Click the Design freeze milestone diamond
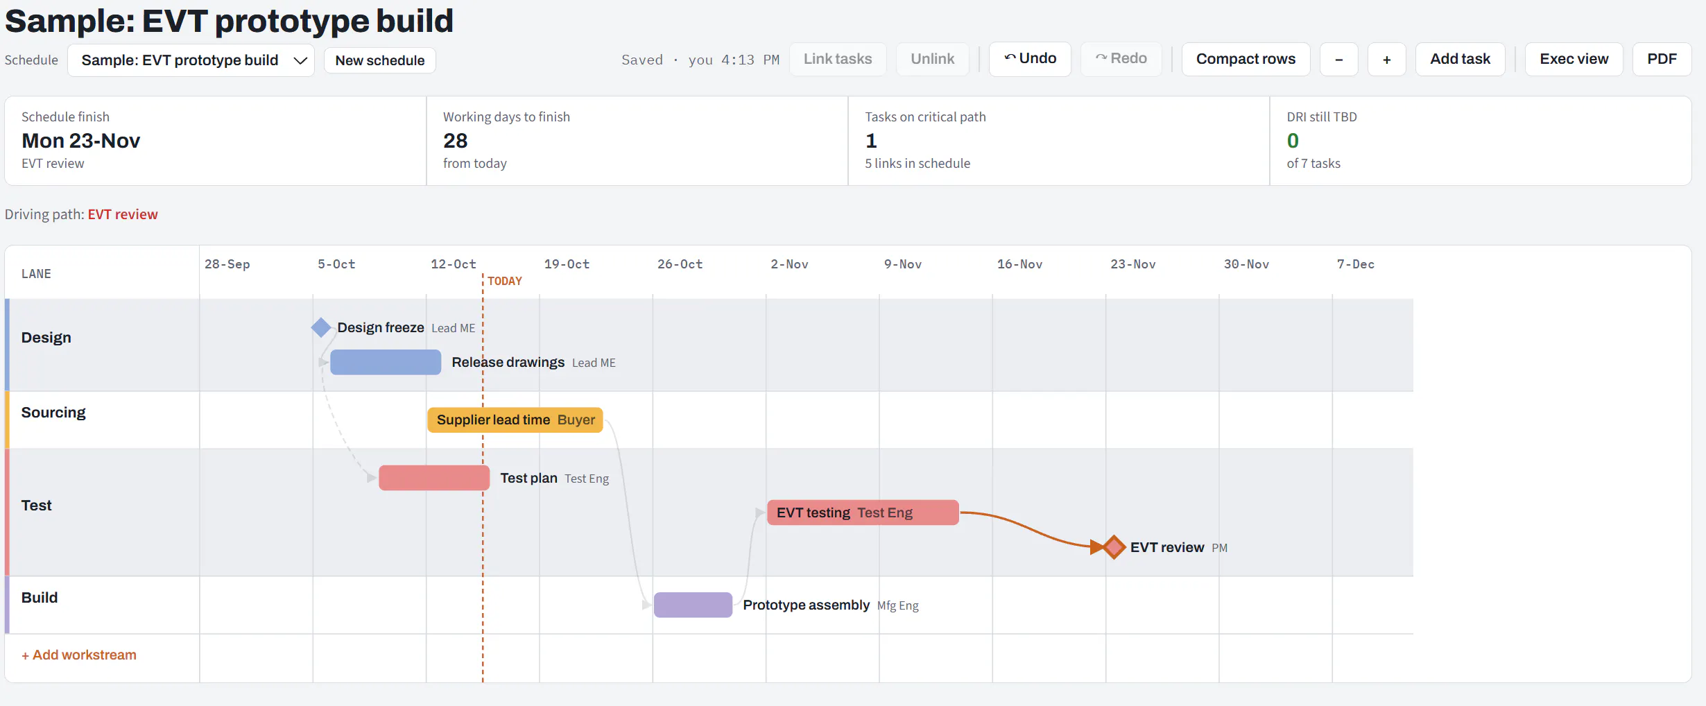Image resolution: width=1706 pixels, height=706 pixels. pos(321,327)
